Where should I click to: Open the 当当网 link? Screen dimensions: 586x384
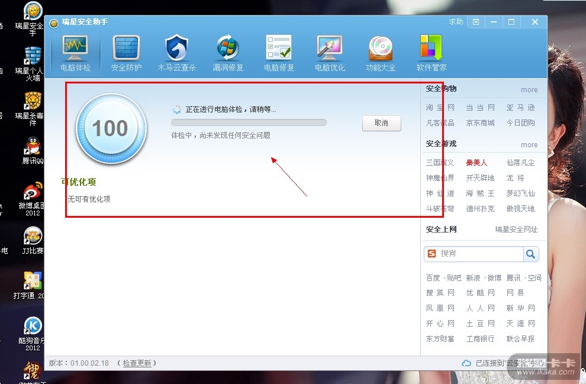click(x=480, y=108)
